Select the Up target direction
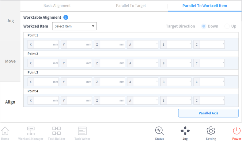242x143 pixels. coord(227,26)
